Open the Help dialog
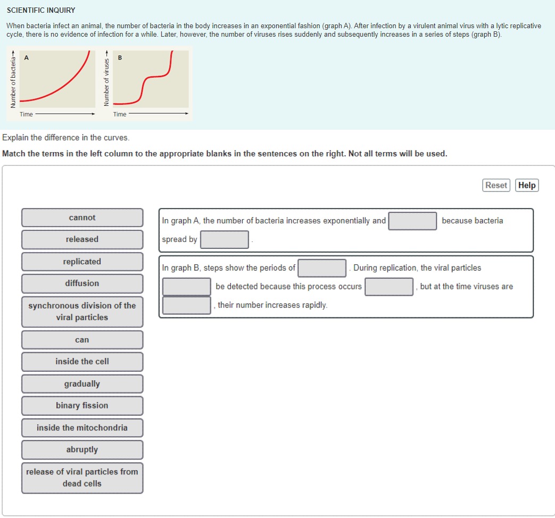 [x=526, y=185]
